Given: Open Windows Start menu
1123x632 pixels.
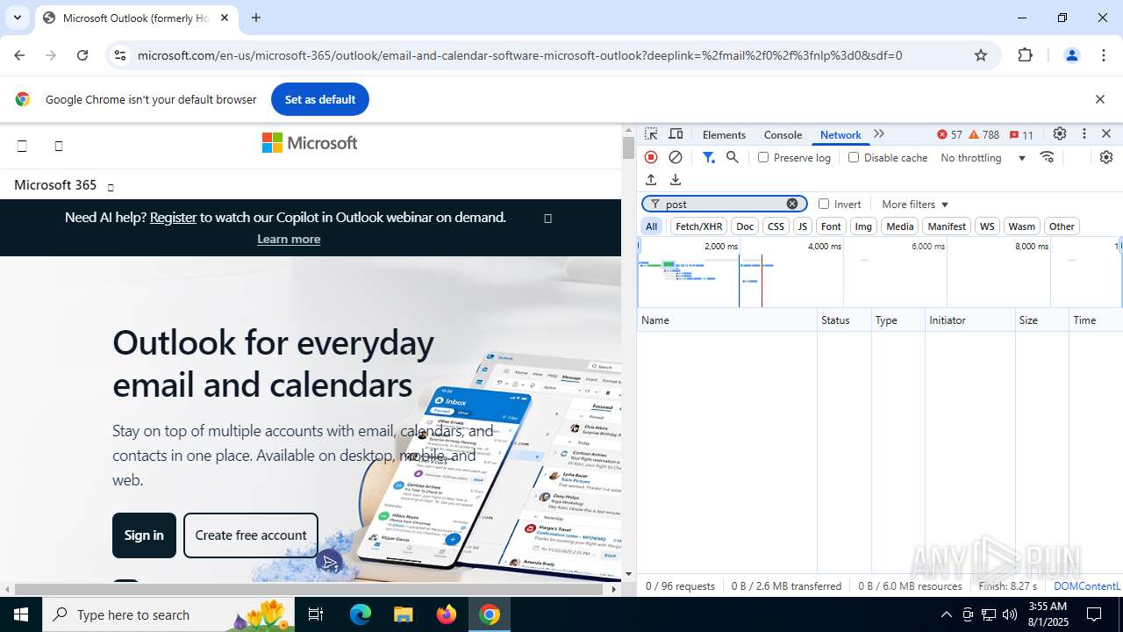Looking at the screenshot, I should coord(21,614).
